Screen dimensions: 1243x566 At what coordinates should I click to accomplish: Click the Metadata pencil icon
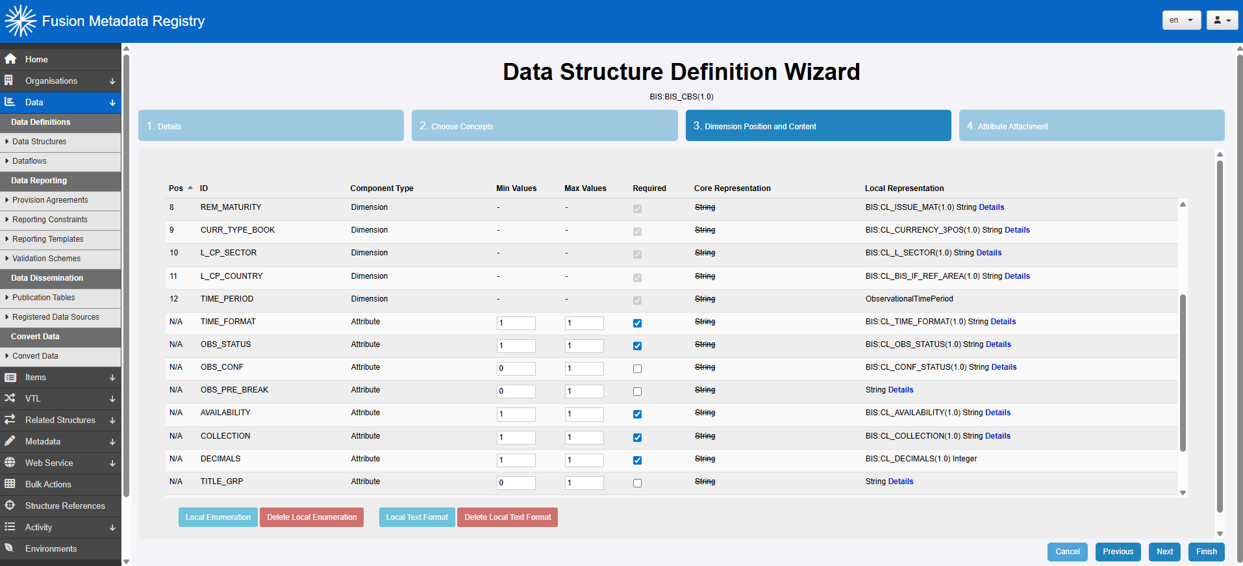[x=10, y=441]
